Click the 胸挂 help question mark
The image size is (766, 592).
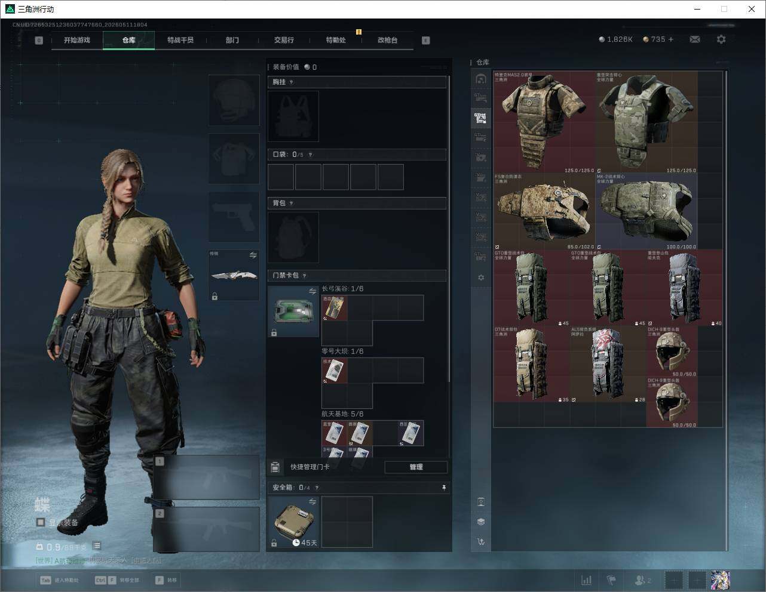click(x=292, y=82)
